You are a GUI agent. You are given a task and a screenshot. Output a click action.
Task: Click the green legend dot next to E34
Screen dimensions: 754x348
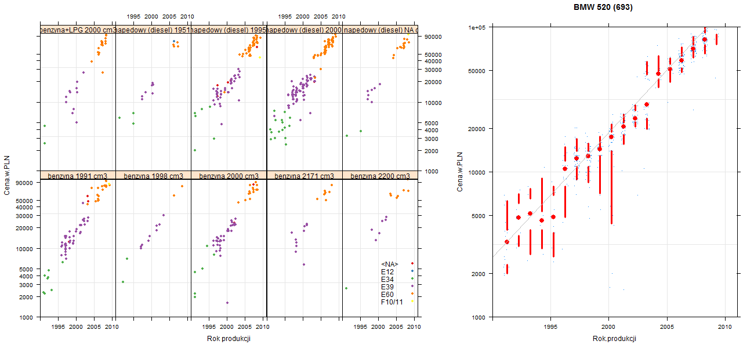pos(411,279)
